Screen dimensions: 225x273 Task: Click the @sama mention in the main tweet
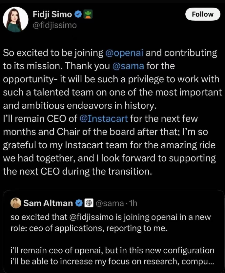pos(128,66)
